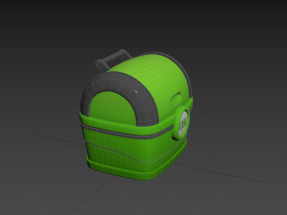Select the round white emblem on the chest
This screenshot has height=215, width=287.
click(183, 123)
